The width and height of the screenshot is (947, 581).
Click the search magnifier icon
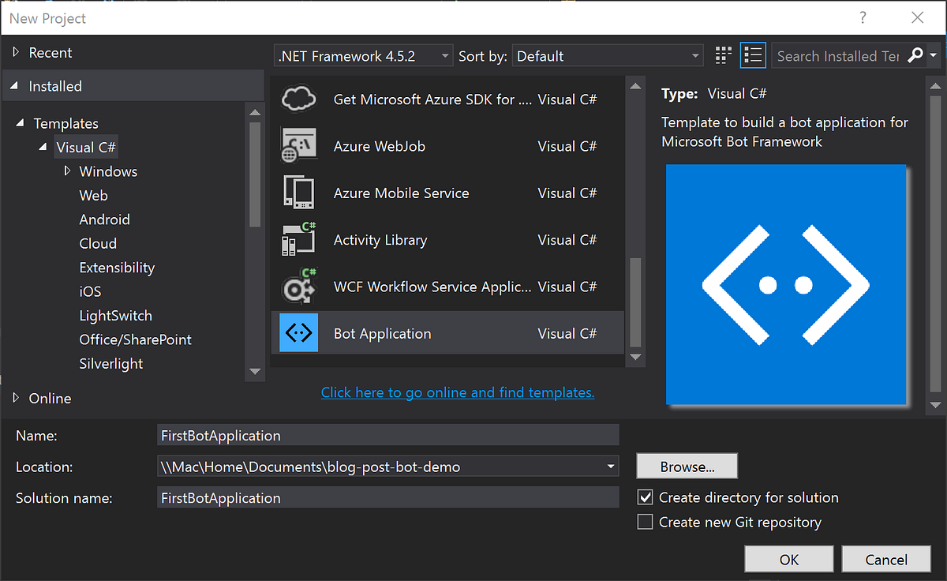coord(914,55)
